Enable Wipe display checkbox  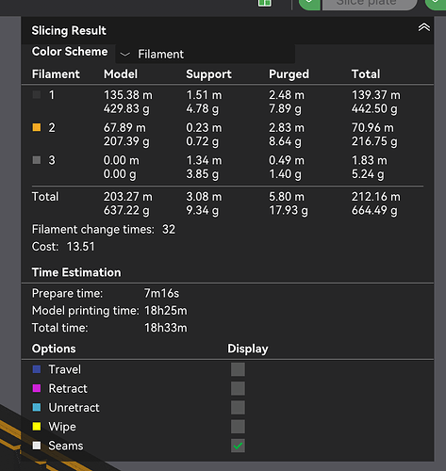[x=238, y=427]
